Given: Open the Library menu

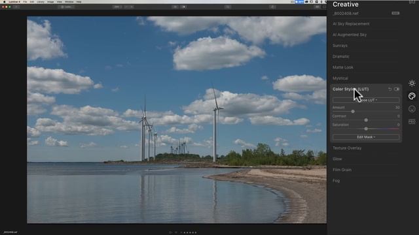Looking at the screenshot, I should [41, 1].
